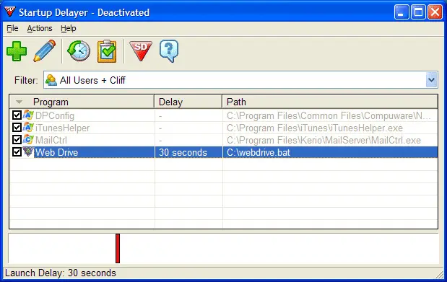Uncheck the DPConfig checkbox
This screenshot has width=447, height=282.
click(x=17, y=115)
